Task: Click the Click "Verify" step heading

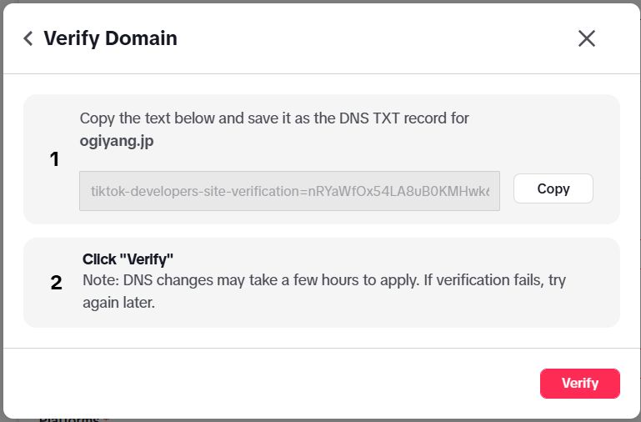Action: coord(128,259)
